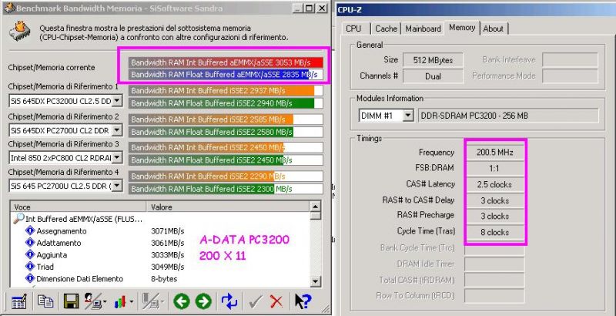Click the Channels # Dual field
Viewport: 616px width, 316px height.
point(433,76)
